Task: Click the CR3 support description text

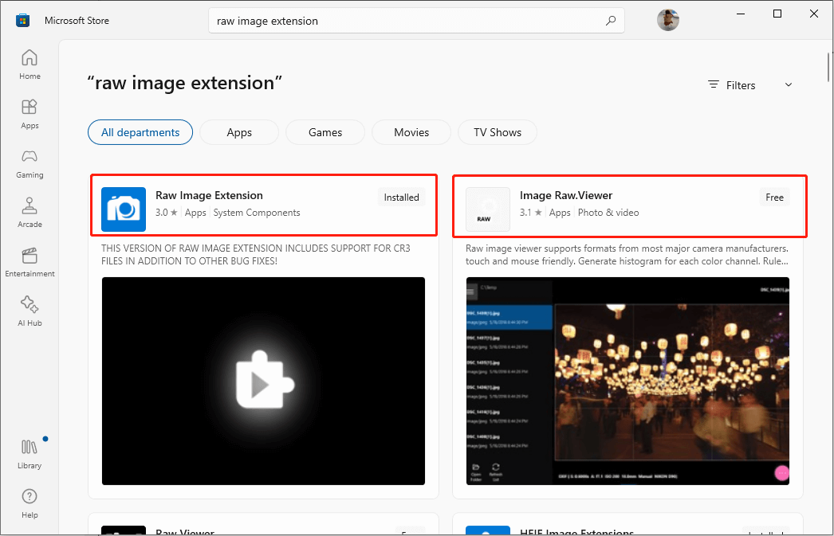Action: [x=256, y=254]
